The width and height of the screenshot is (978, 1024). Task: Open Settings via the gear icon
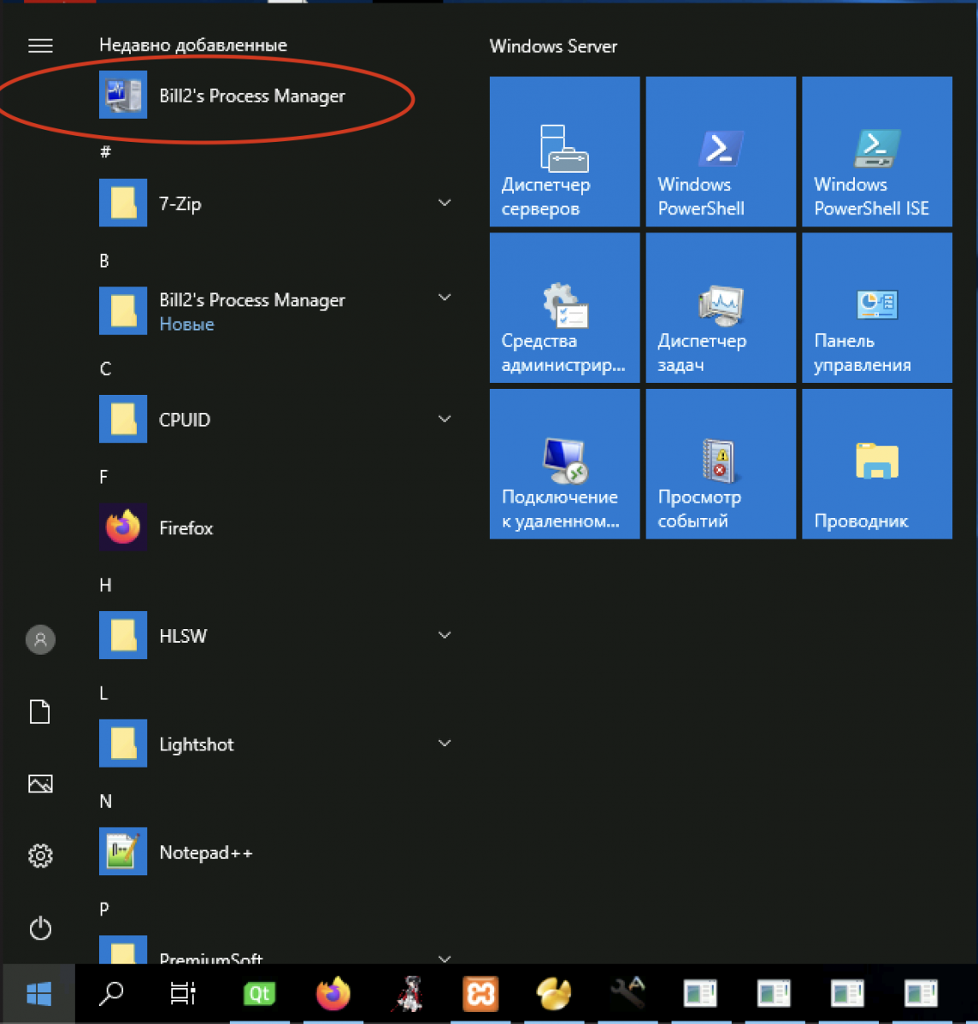(40, 856)
